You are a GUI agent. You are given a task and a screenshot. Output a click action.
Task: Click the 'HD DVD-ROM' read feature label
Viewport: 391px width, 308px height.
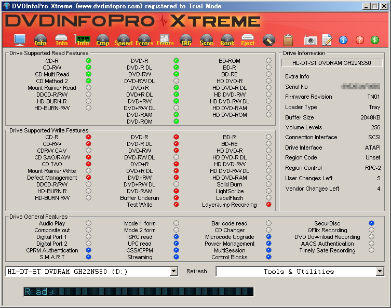click(230, 115)
